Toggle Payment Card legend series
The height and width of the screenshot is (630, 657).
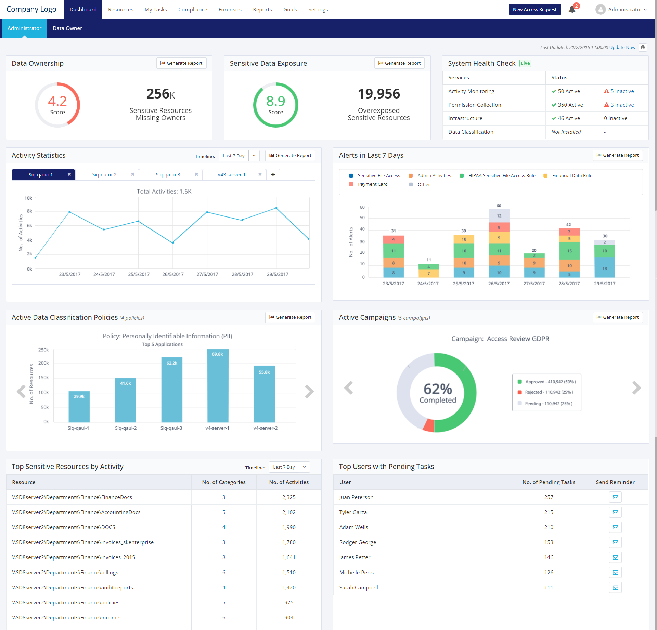(x=372, y=184)
